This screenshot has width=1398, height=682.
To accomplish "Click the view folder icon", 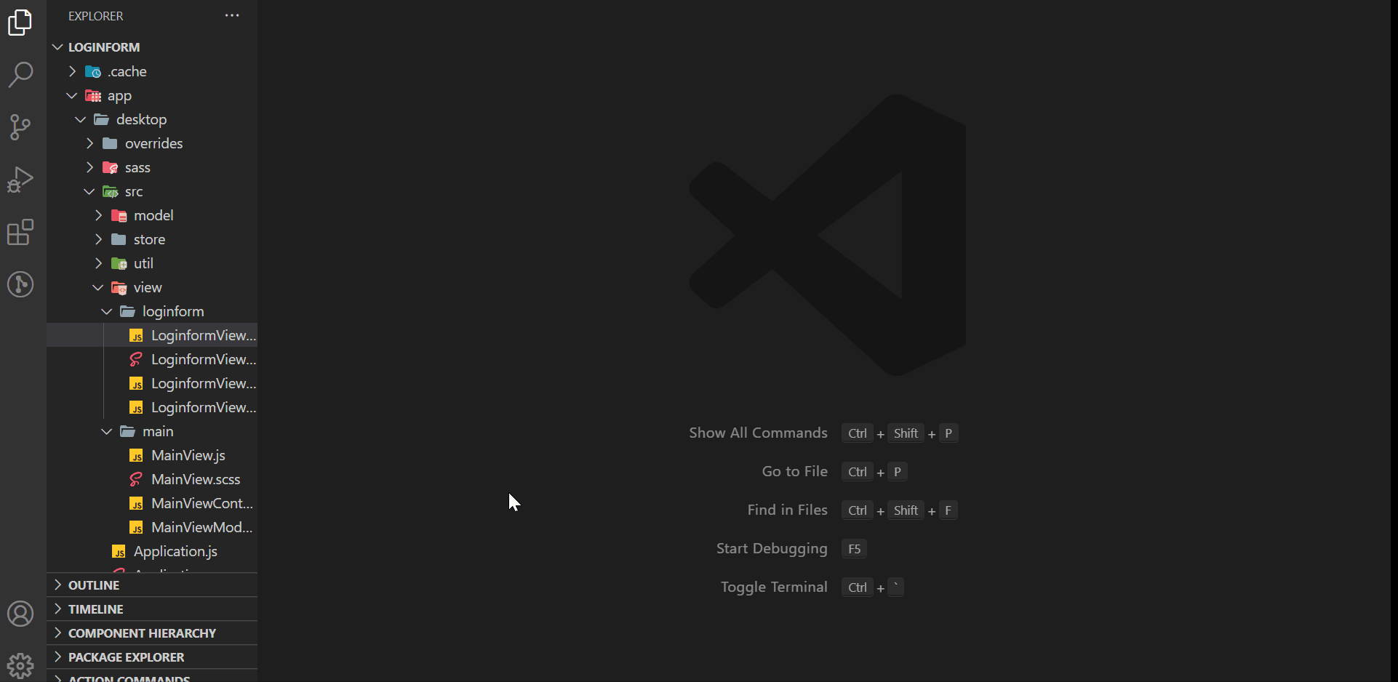I will click(119, 287).
